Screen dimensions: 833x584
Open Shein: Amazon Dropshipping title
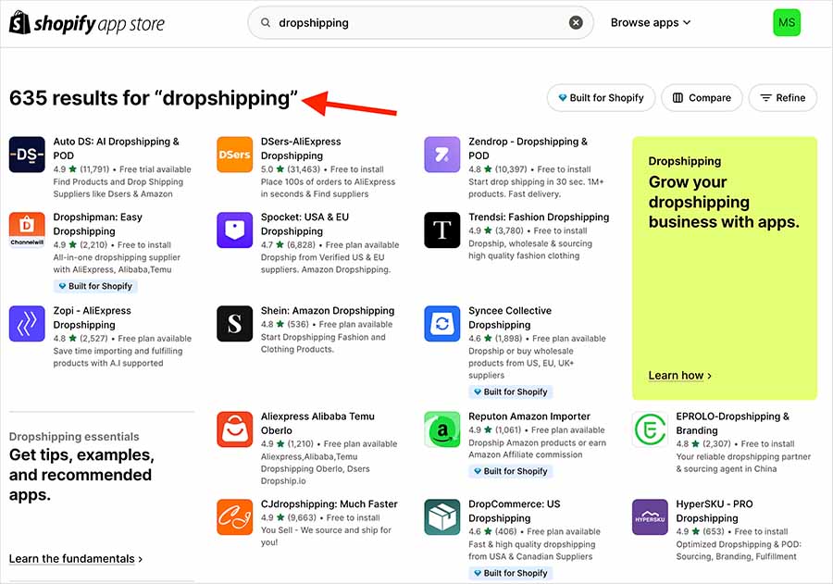click(328, 310)
